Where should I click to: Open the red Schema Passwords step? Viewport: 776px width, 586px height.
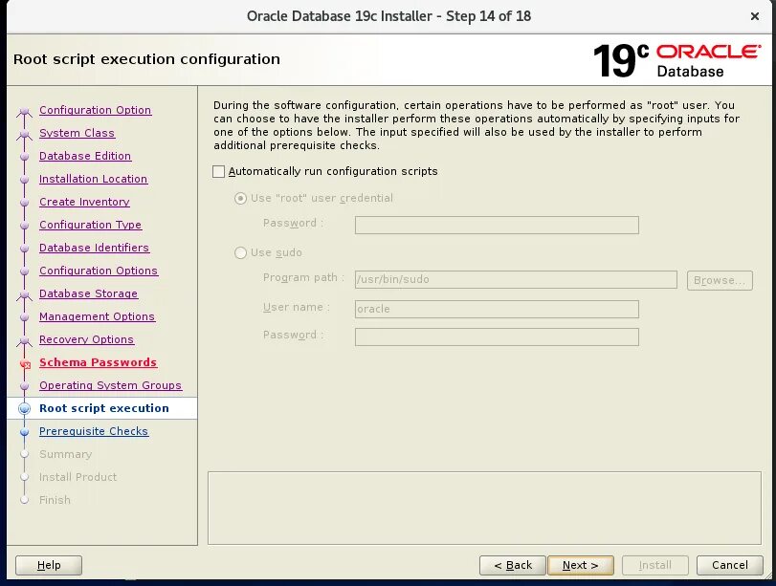tap(98, 362)
